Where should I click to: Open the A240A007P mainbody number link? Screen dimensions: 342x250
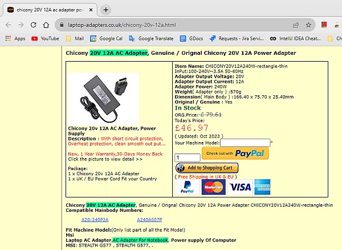[x=149, y=220]
